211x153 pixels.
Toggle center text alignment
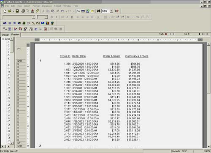(x=83, y=17)
